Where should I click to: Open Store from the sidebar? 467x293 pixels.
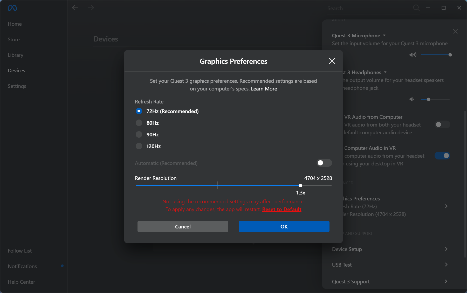[x=14, y=39]
